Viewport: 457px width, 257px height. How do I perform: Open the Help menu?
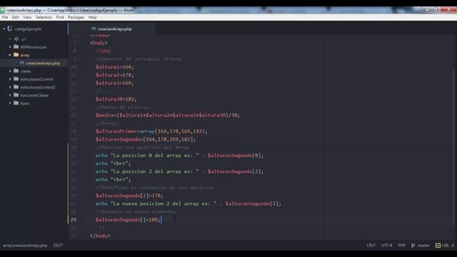[x=92, y=17]
